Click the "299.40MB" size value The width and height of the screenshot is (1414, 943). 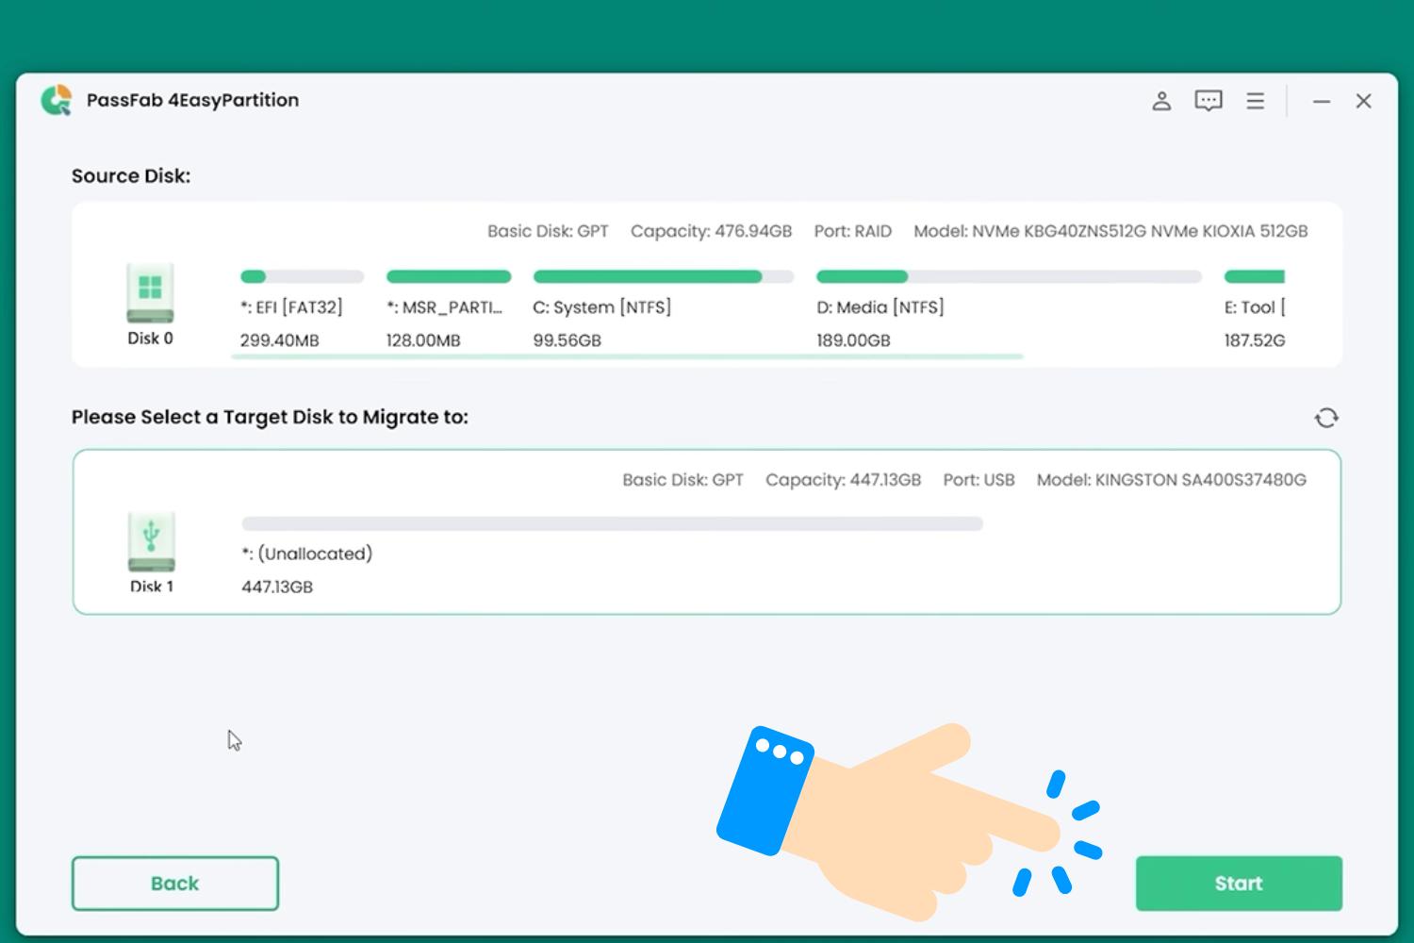pos(280,340)
